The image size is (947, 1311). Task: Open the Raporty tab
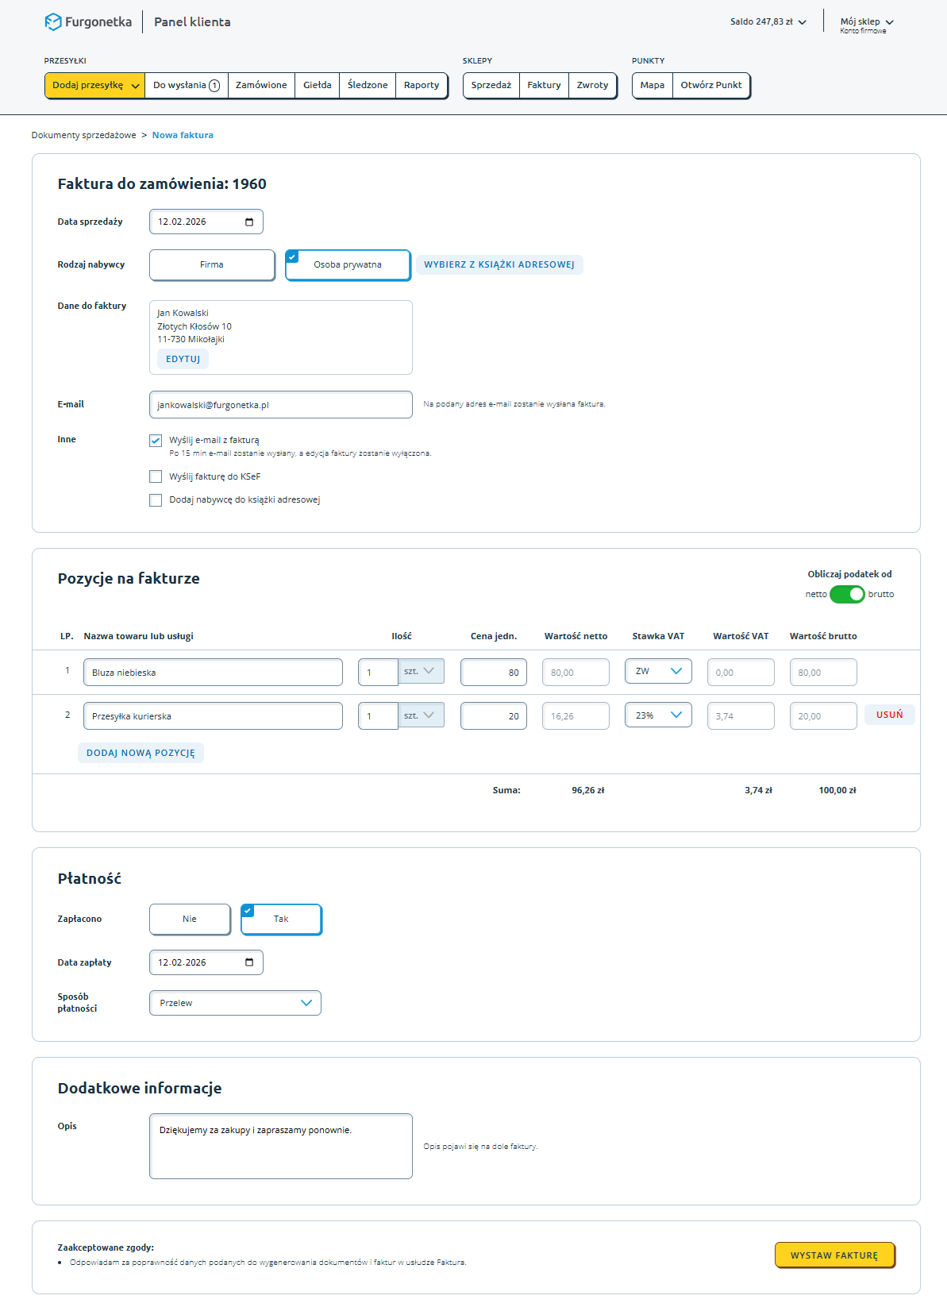[421, 85]
